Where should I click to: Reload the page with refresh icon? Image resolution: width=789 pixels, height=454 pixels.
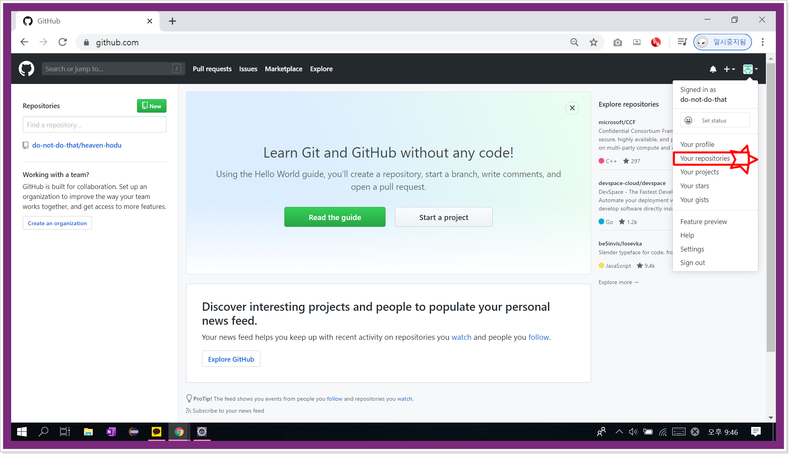(63, 42)
